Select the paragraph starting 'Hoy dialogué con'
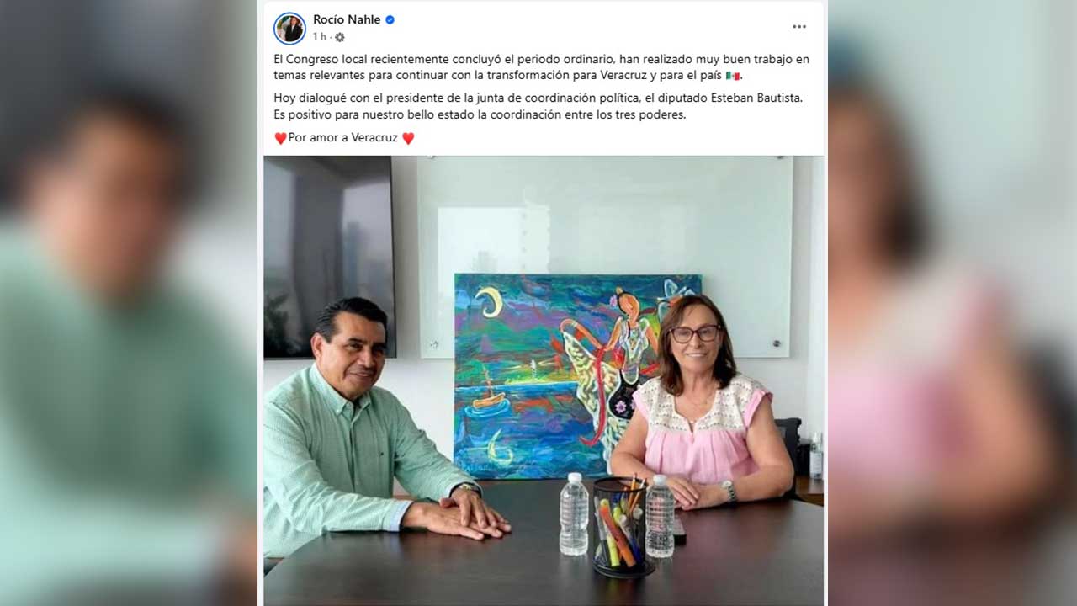1077x606 pixels. pos(538,106)
